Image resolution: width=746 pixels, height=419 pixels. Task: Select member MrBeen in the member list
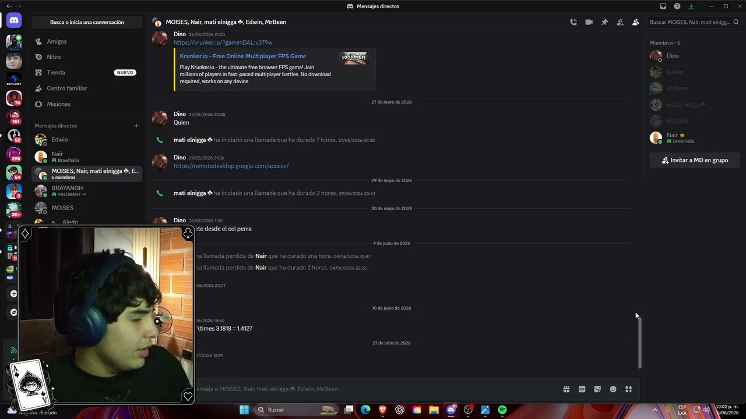(x=695, y=88)
